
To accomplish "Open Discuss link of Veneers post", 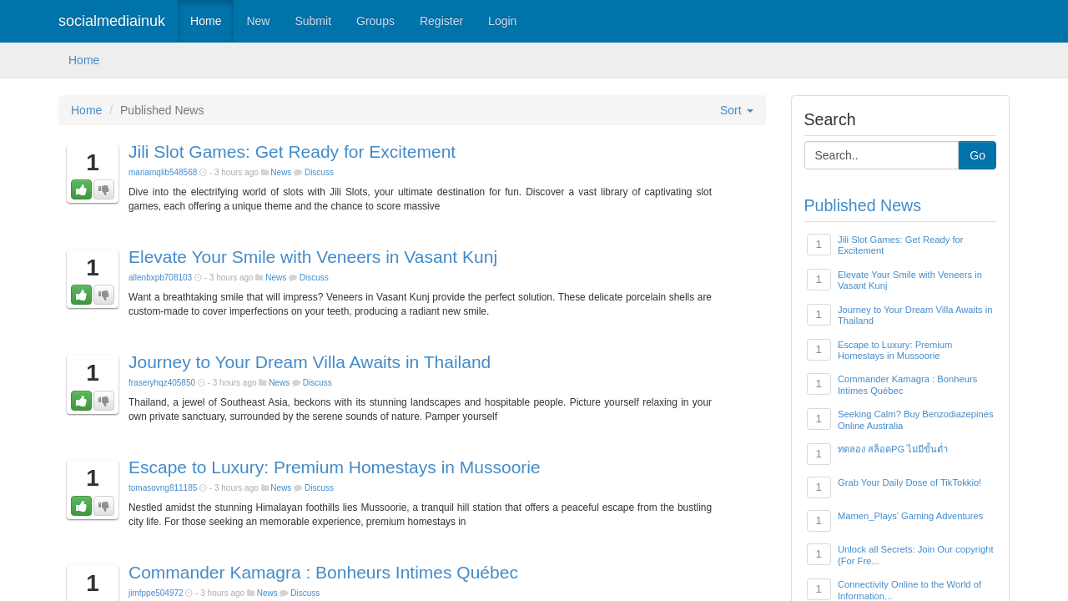I will (314, 278).
